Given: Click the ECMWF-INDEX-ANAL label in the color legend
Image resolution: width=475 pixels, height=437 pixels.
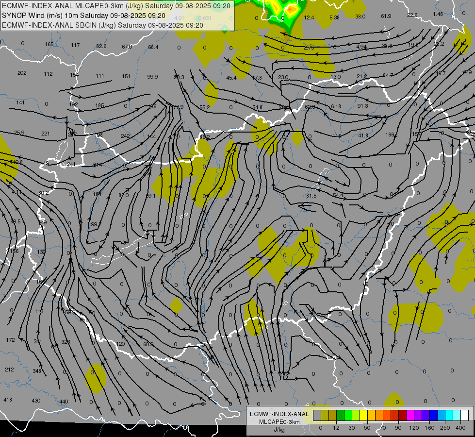Looking at the screenshot, I should 279,414.
